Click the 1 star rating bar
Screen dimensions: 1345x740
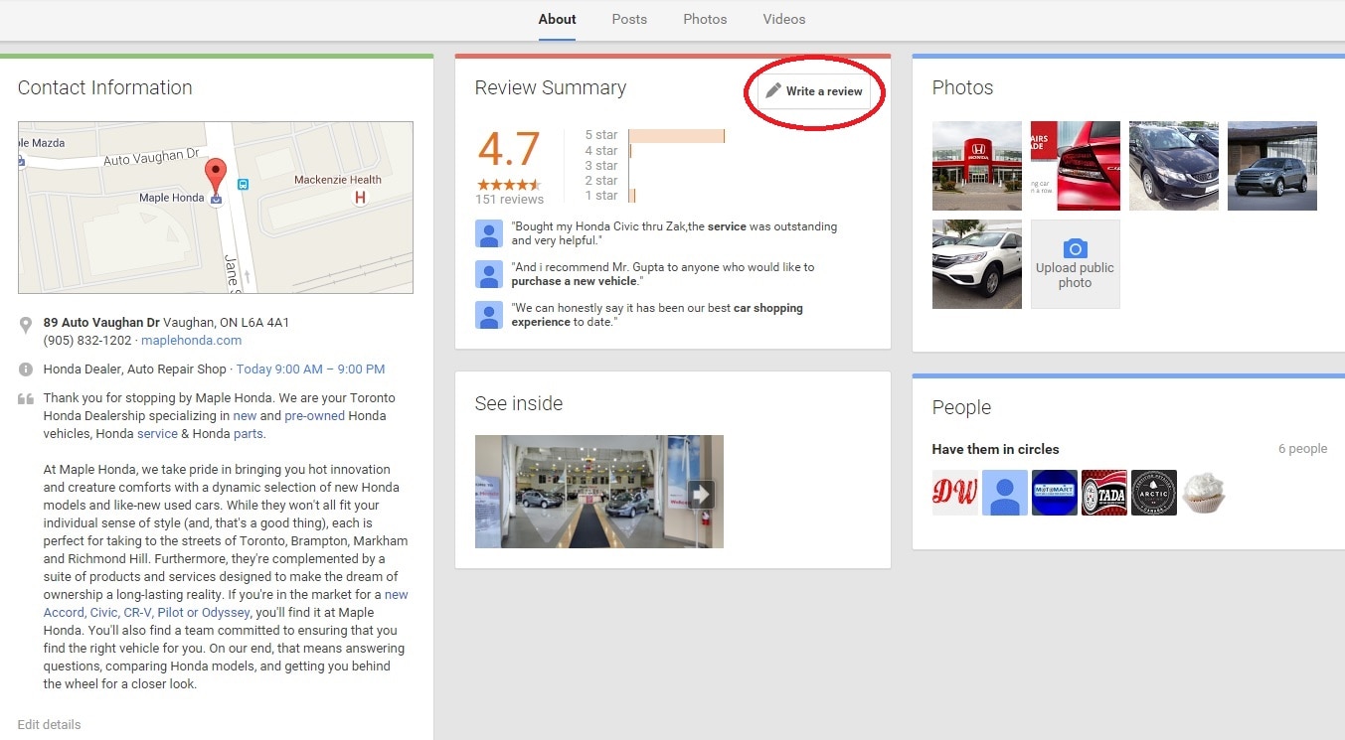tap(632, 196)
